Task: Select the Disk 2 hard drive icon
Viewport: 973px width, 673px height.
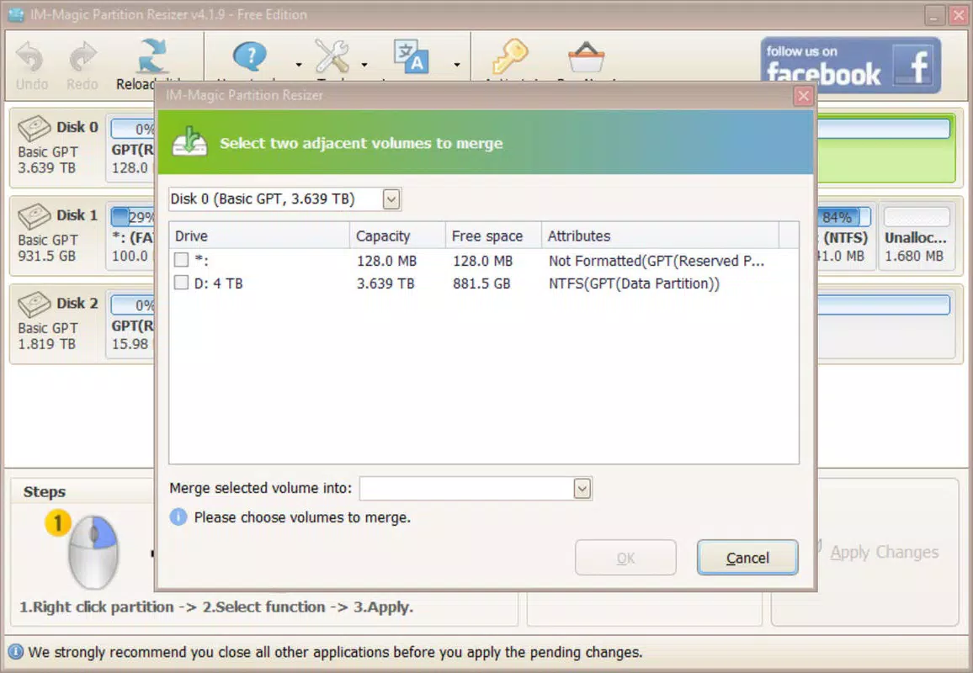Action: (x=35, y=305)
